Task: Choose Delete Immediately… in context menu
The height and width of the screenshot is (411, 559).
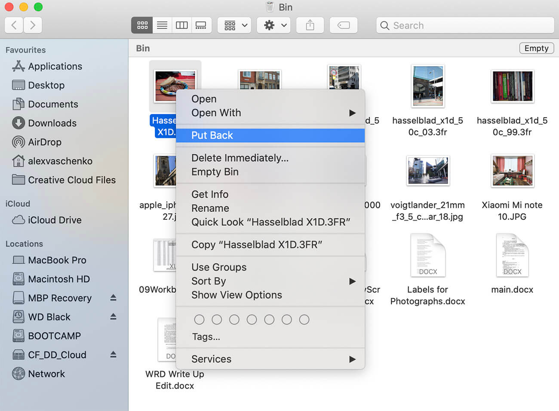Action: click(270, 158)
